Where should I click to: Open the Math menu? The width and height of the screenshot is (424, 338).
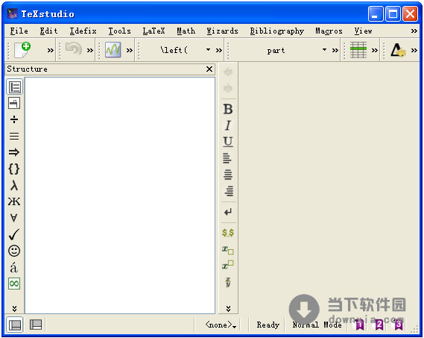pos(186,31)
